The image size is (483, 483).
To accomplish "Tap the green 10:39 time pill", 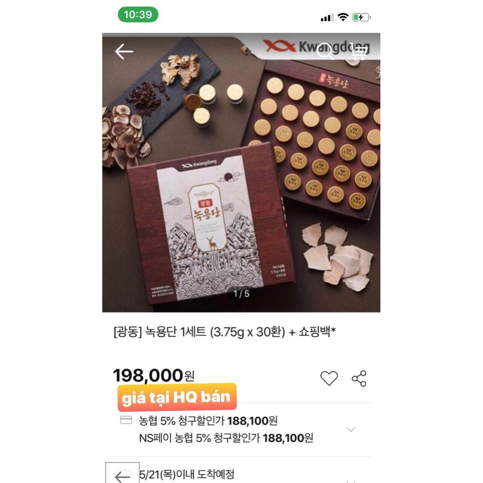I will pyautogui.click(x=138, y=15).
